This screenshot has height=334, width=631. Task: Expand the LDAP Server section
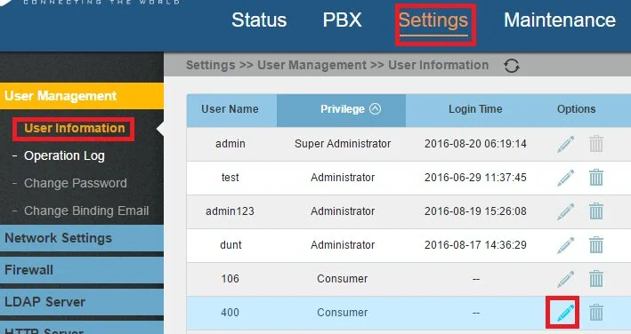point(82,302)
